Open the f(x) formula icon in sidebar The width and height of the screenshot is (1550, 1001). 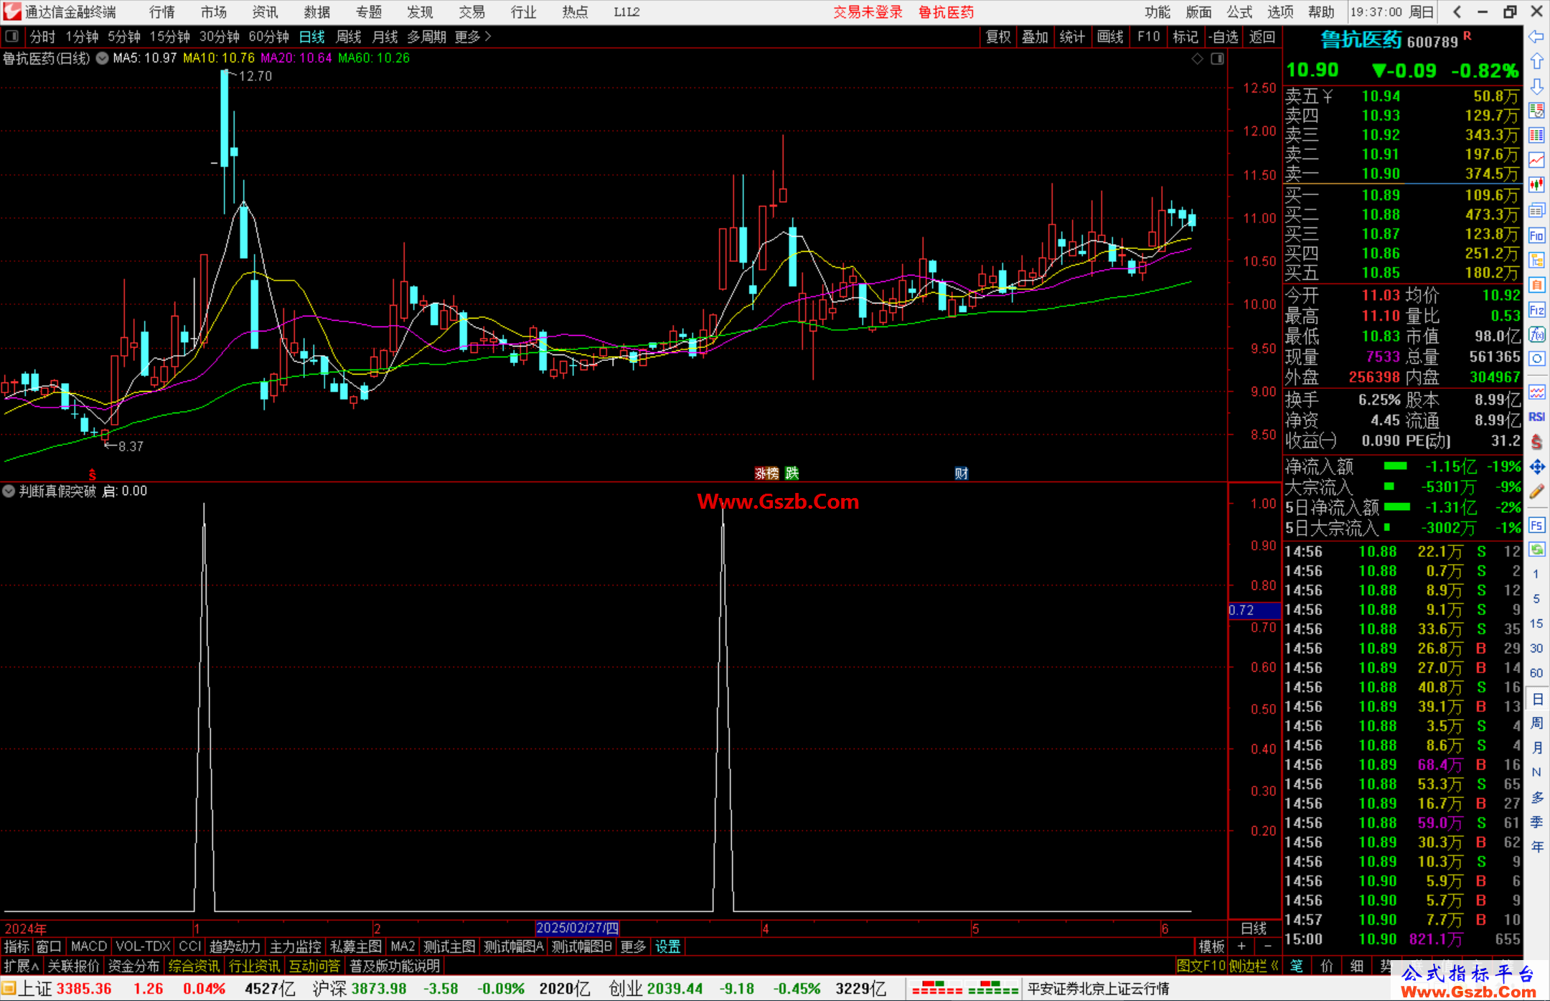tap(1536, 334)
